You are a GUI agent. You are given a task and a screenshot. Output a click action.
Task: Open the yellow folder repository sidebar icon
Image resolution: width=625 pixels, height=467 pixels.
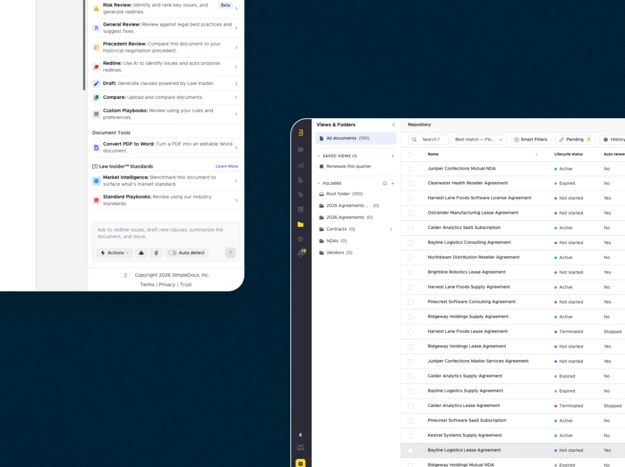click(x=301, y=224)
